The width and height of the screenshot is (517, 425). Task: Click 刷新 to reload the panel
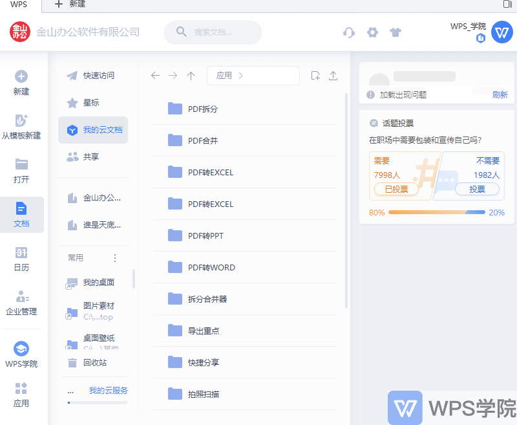click(x=500, y=93)
